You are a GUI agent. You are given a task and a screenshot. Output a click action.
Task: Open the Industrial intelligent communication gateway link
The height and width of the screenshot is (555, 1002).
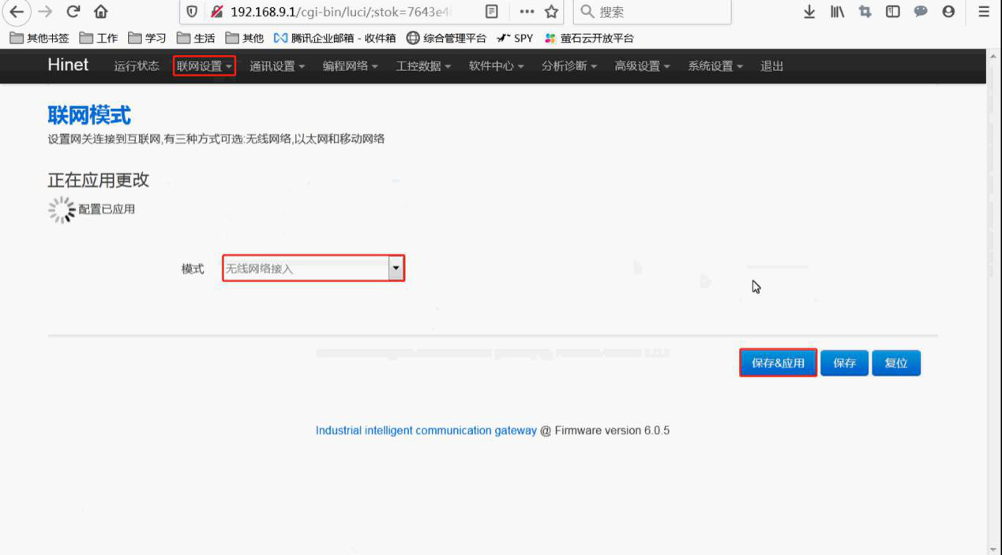[x=426, y=430]
